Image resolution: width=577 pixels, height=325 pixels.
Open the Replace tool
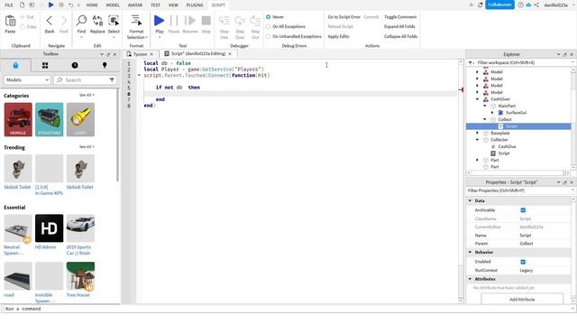click(97, 21)
